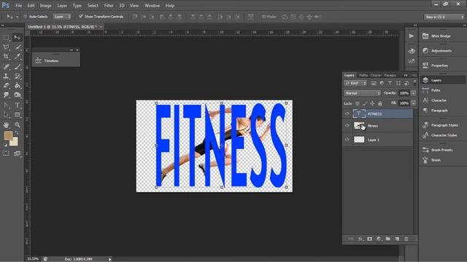Toggle Show Transform Controls checkbox

(x=81, y=16)
